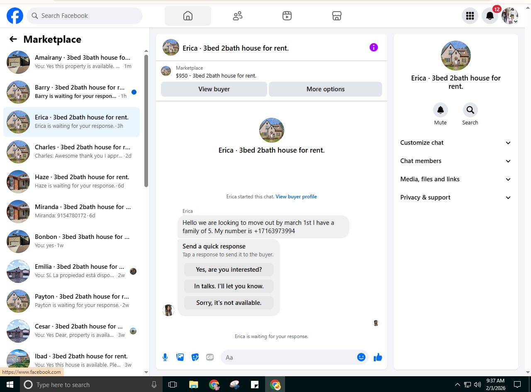
Task: Open the View buyer profile link
Action: pos(296,197)
